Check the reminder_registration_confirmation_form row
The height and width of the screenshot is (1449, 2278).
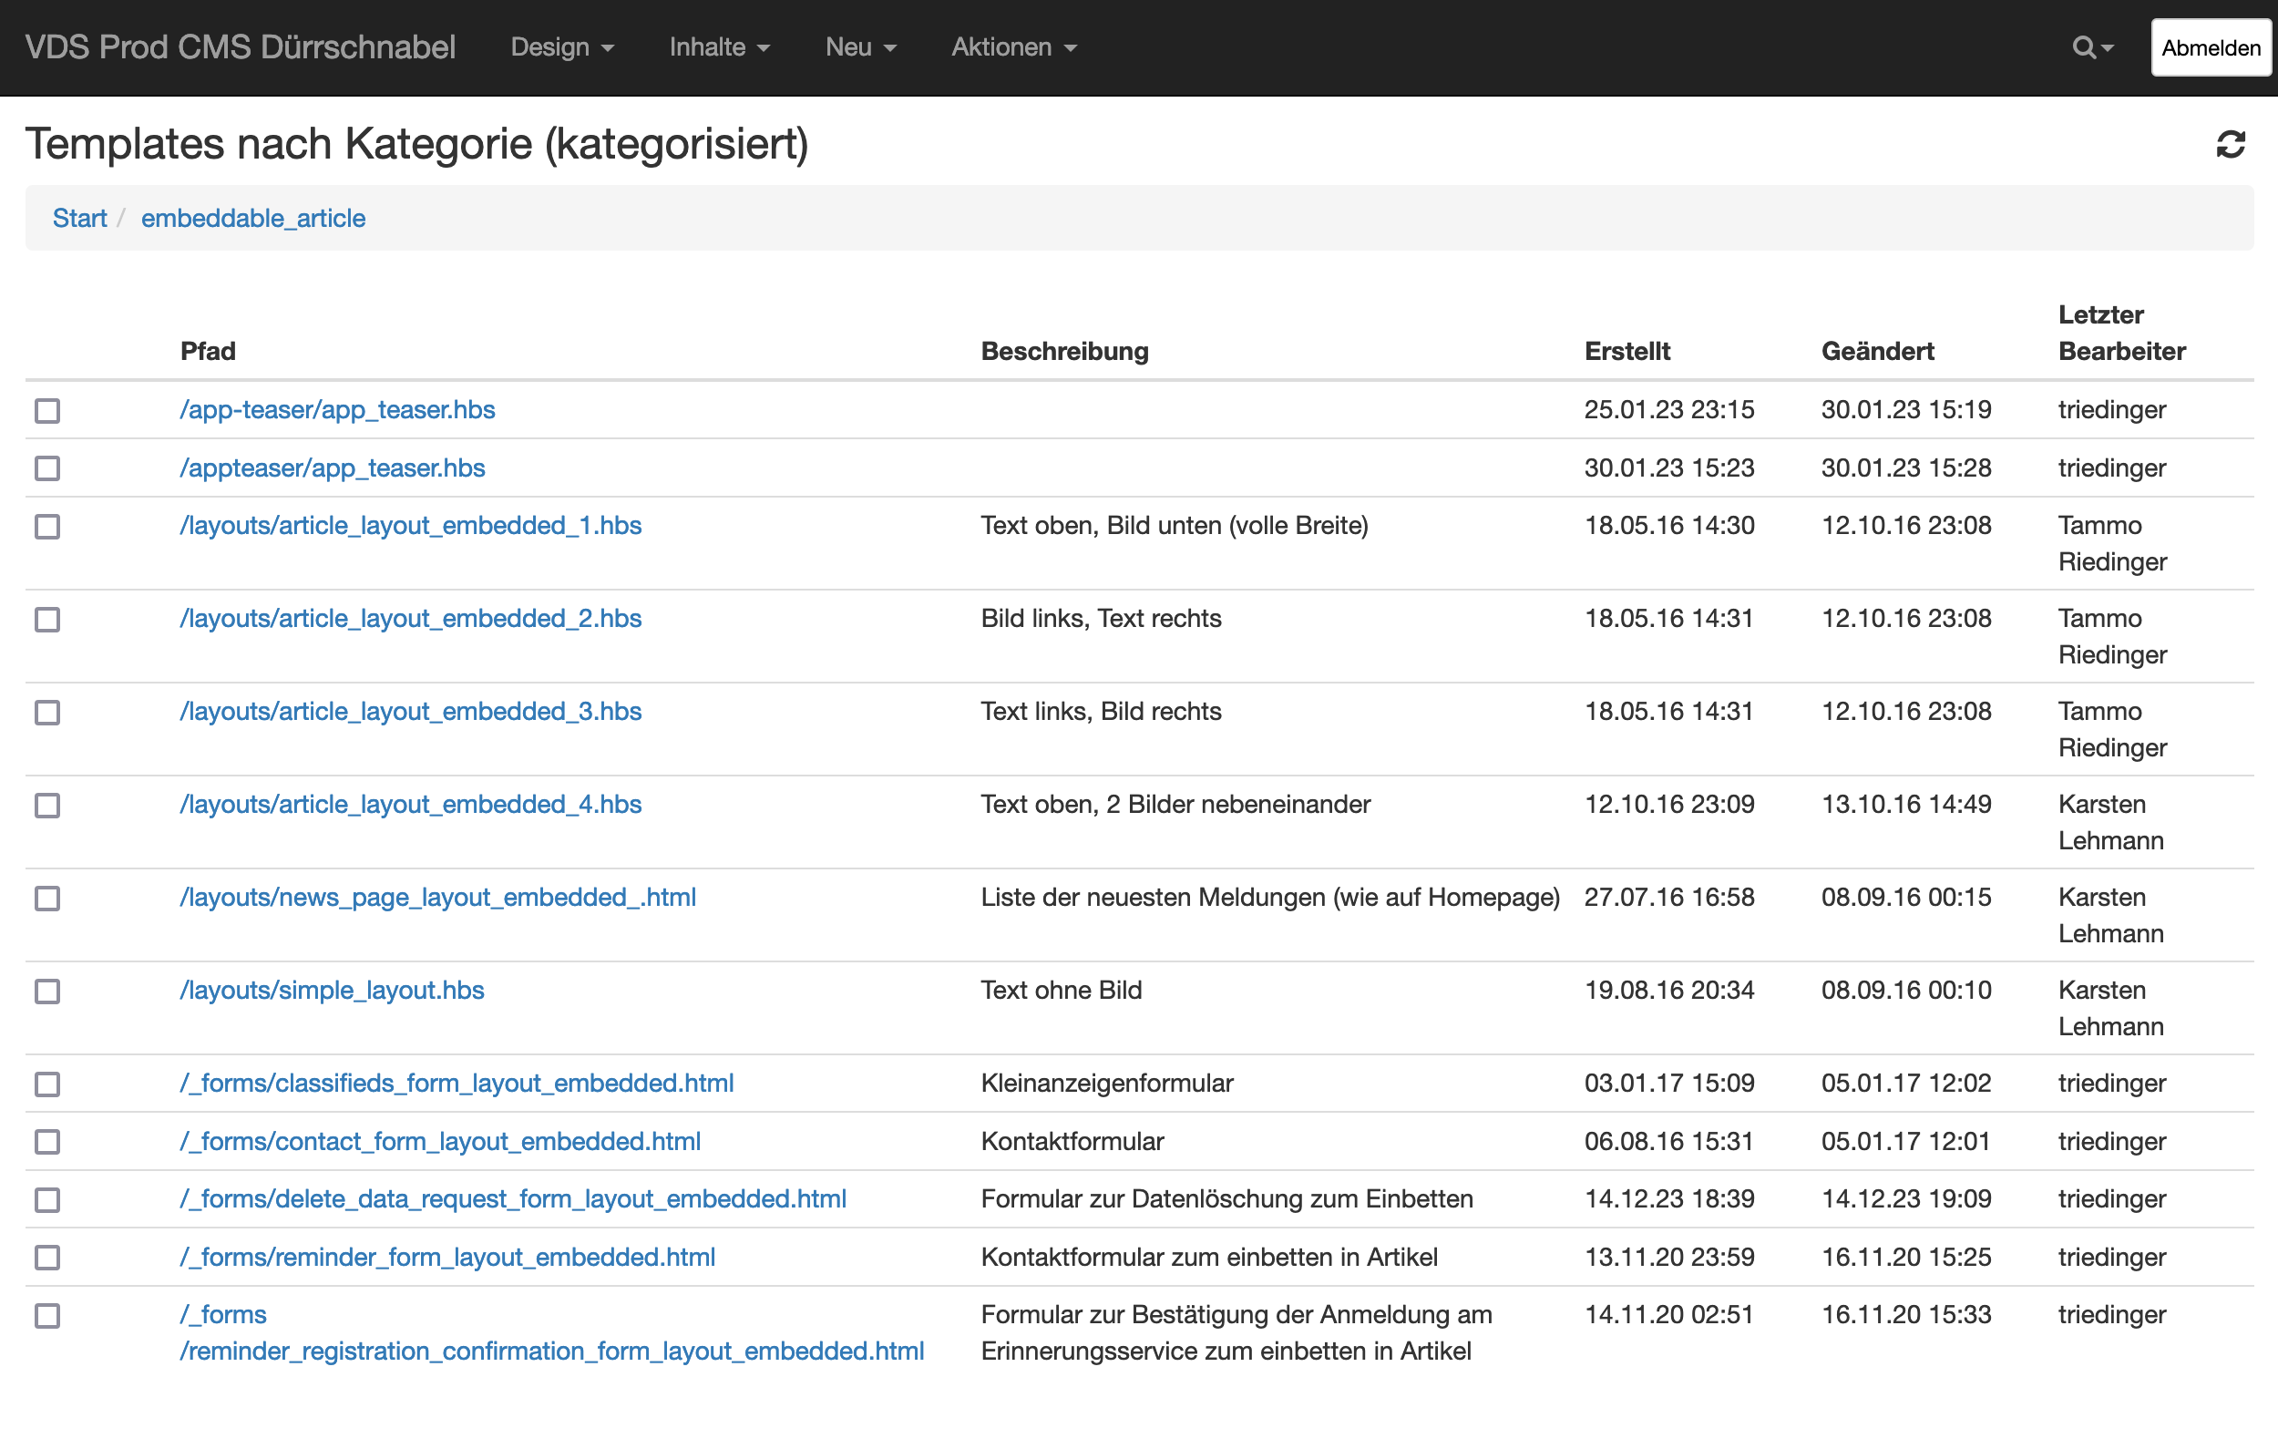pos(47,1315)
